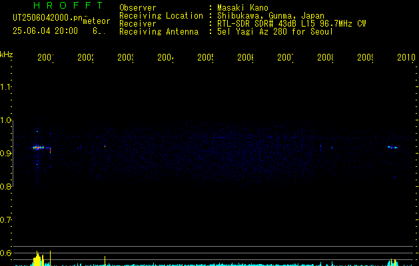This screenshot has width=419, height=266.
Task: Click the 0.7 frequency axis label
Action: tap(5, 219)
